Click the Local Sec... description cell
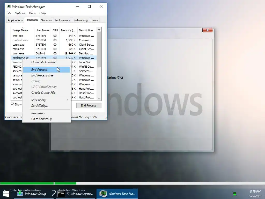 coord(86,62)
